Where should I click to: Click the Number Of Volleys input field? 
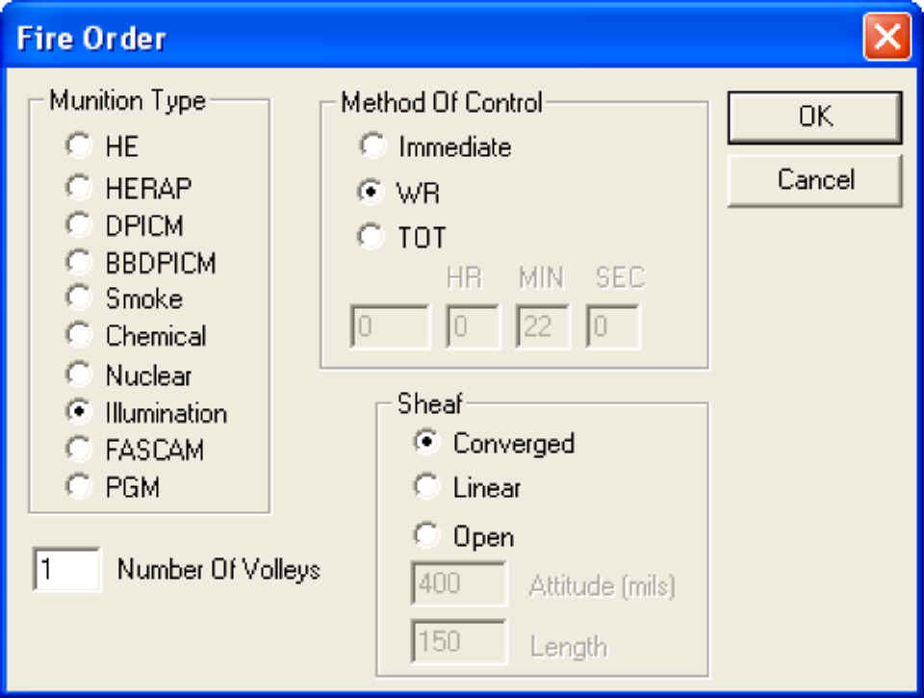pyautogui.click(x=67, y=570)
